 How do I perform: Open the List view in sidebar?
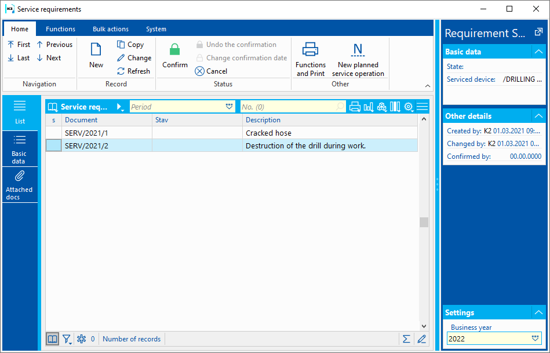pos(20,112)
